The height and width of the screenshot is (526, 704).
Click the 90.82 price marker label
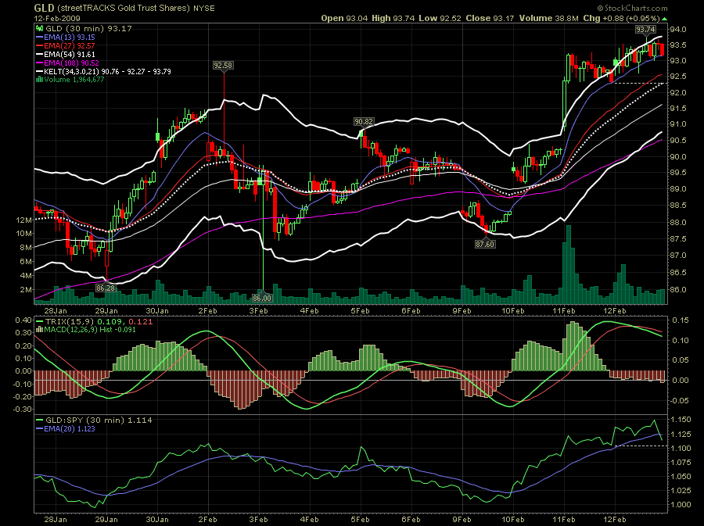363,121
